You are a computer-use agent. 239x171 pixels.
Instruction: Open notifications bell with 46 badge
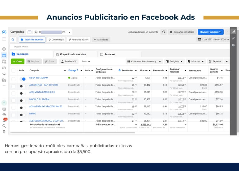pos(4,120)
